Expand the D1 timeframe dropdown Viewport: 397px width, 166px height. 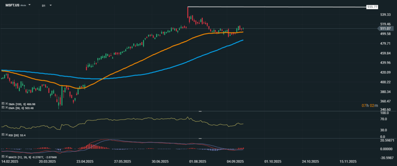pyautogui.click(x=51, y=6)
